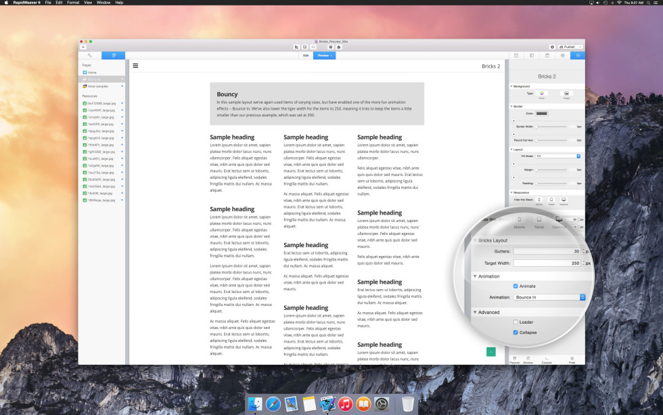Collapse the Advanced section
The height and width of the screenshot is (415, 663).
(x=475, y=312)
